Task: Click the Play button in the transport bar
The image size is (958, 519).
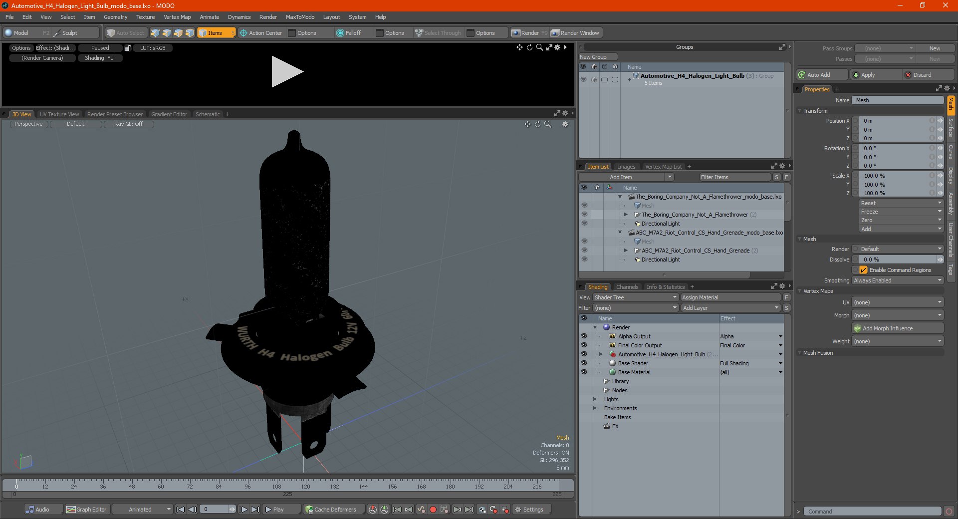Action: 282,510
